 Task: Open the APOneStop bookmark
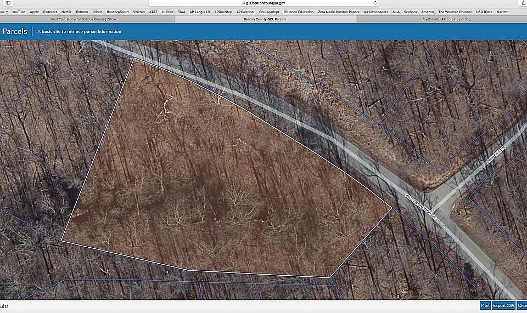pos(223,12)
